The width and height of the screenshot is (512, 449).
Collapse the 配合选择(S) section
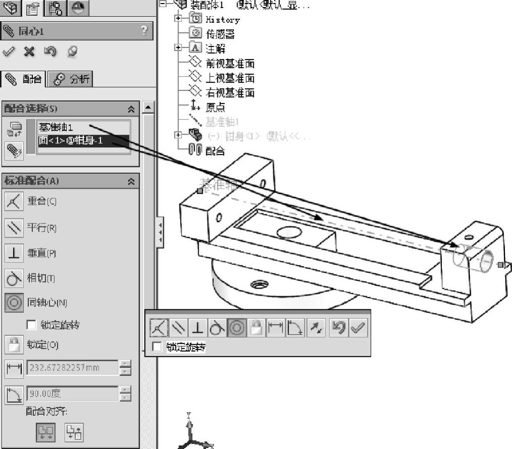(x=131, y=109)
